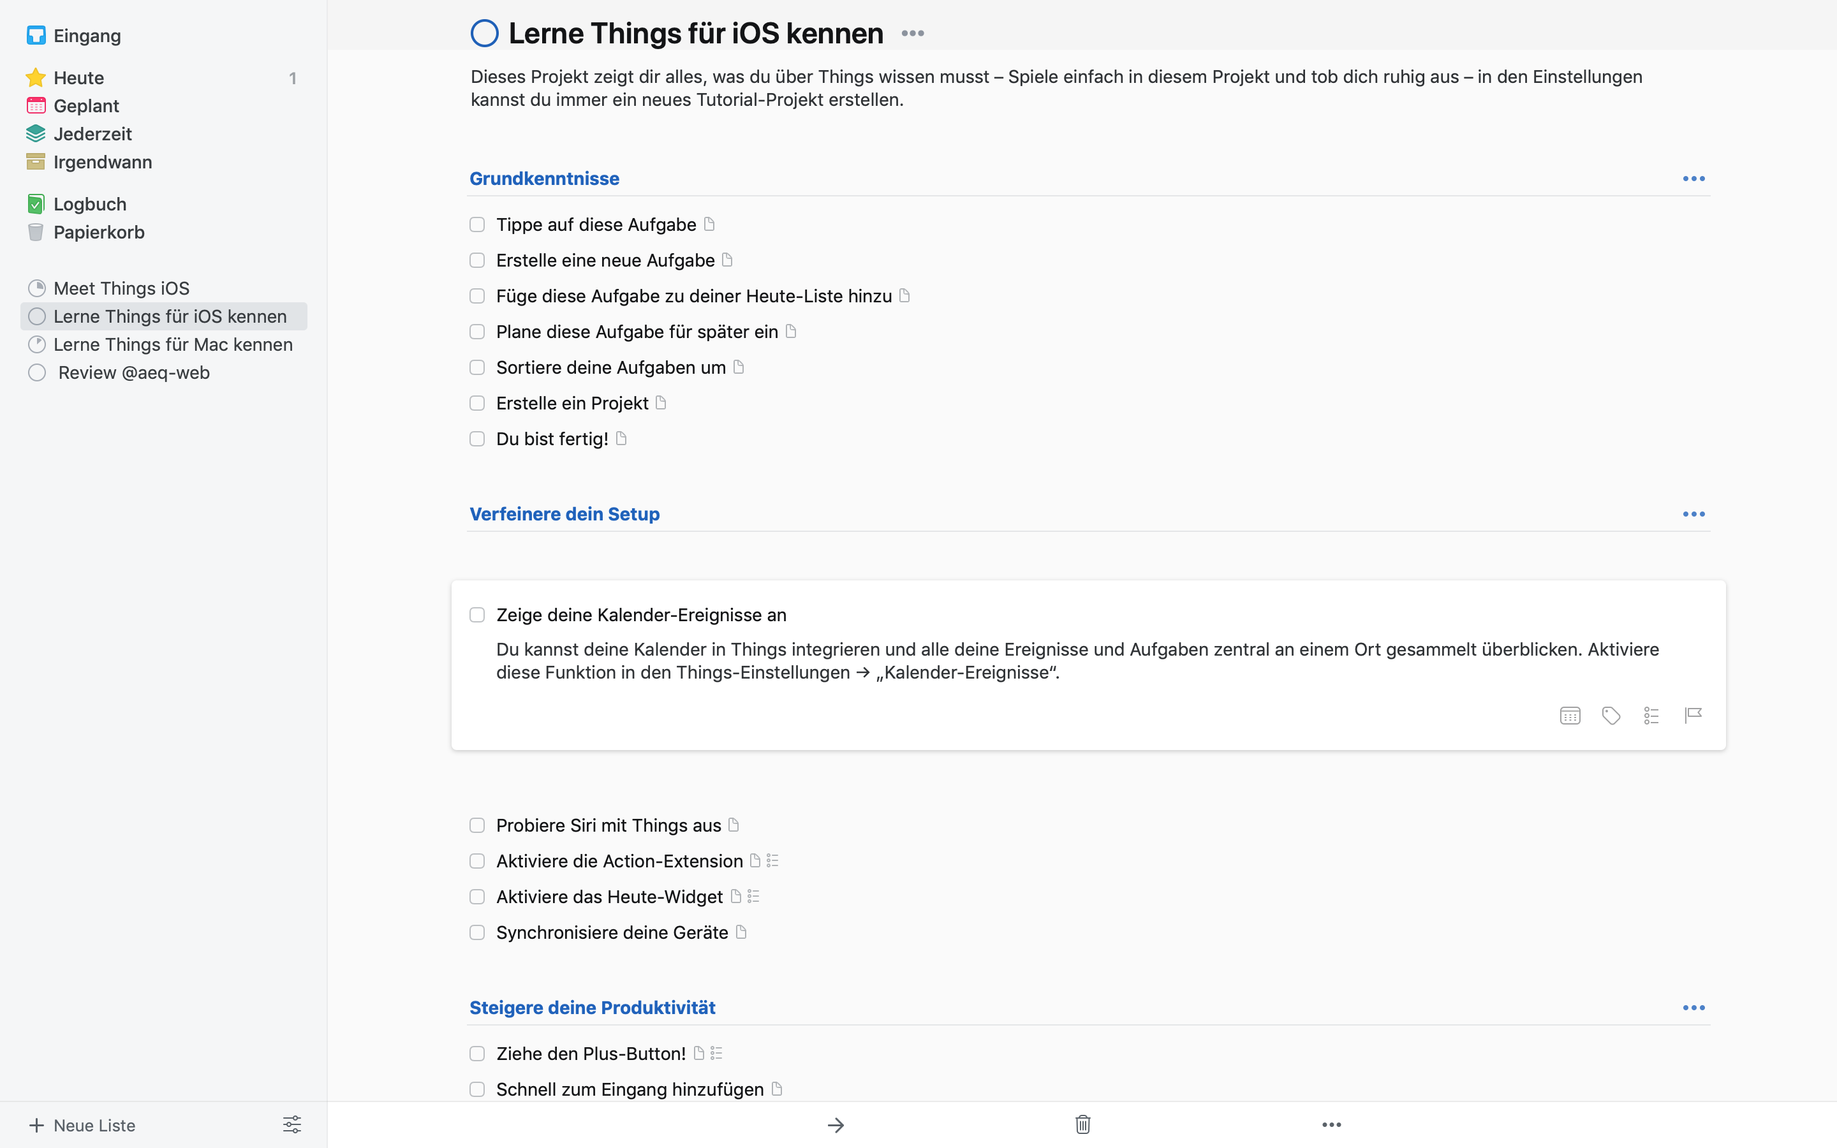1837x1148 pixels.
Task: Click the Papierkorb trash icon in sidebar
Action: pyautogui.click(x=36, y=232)
